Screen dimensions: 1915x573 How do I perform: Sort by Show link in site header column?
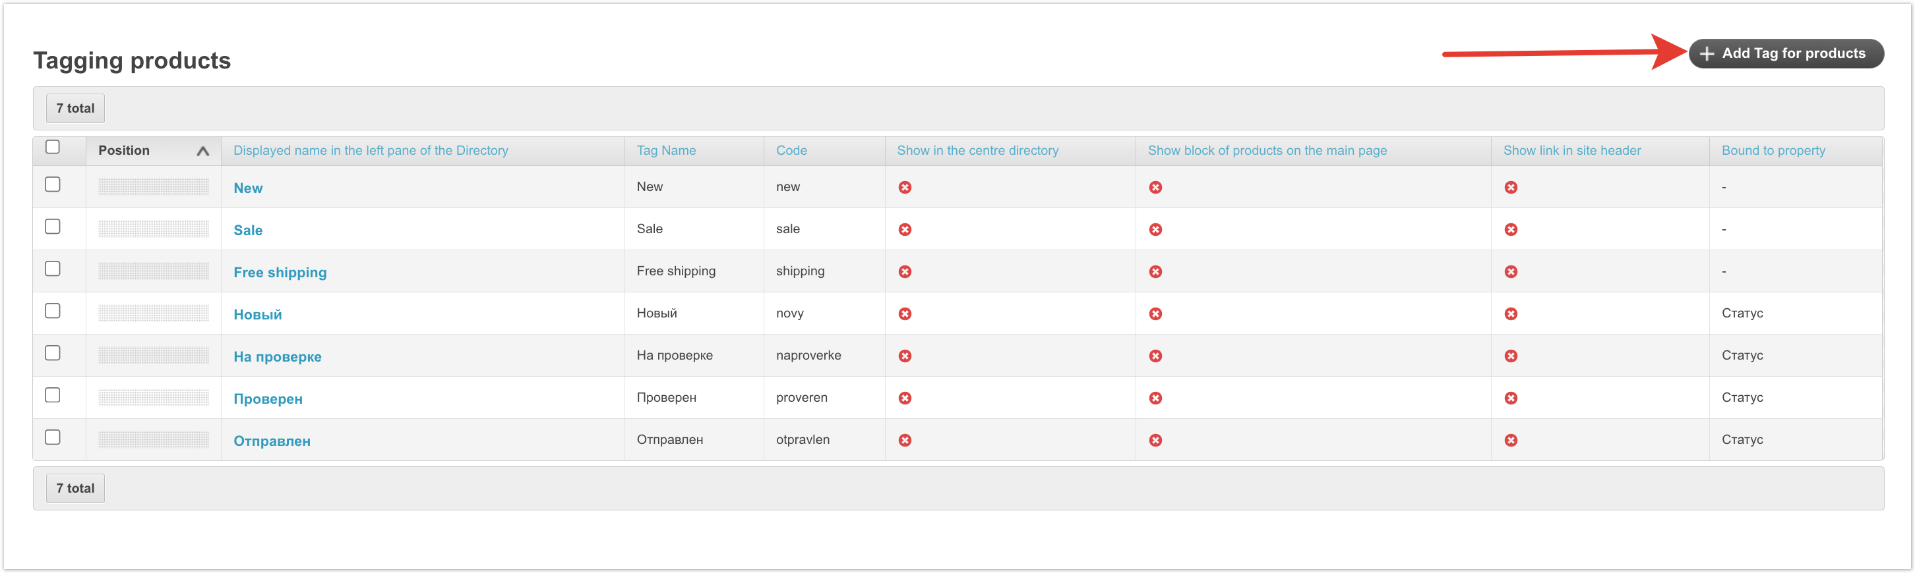[x=1571, y=151]
